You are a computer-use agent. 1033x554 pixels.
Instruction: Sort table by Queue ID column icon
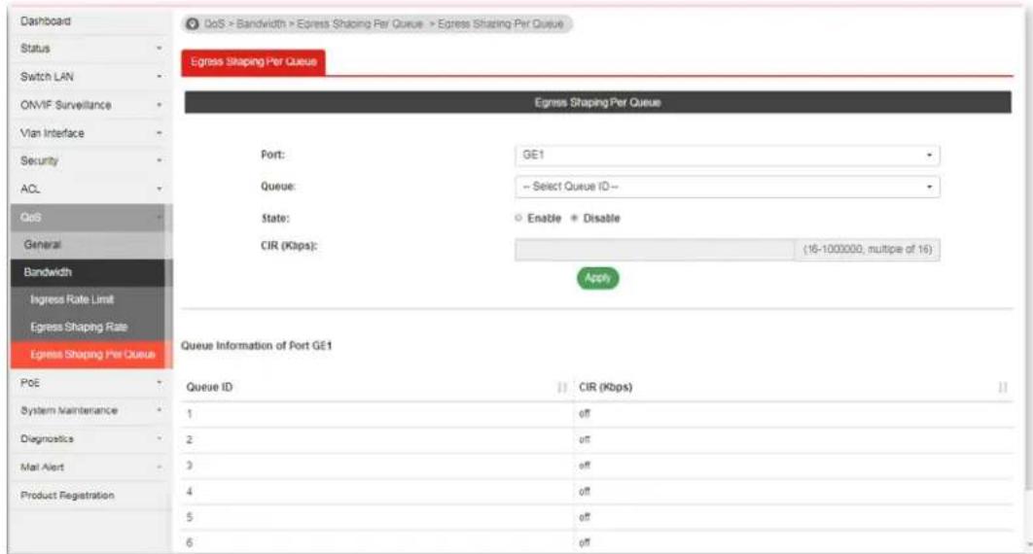coord(562,388)
